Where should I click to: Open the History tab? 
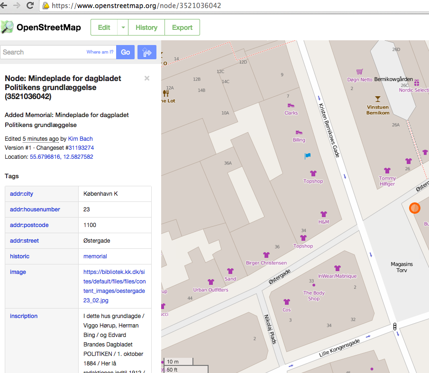tap(146, 27)
